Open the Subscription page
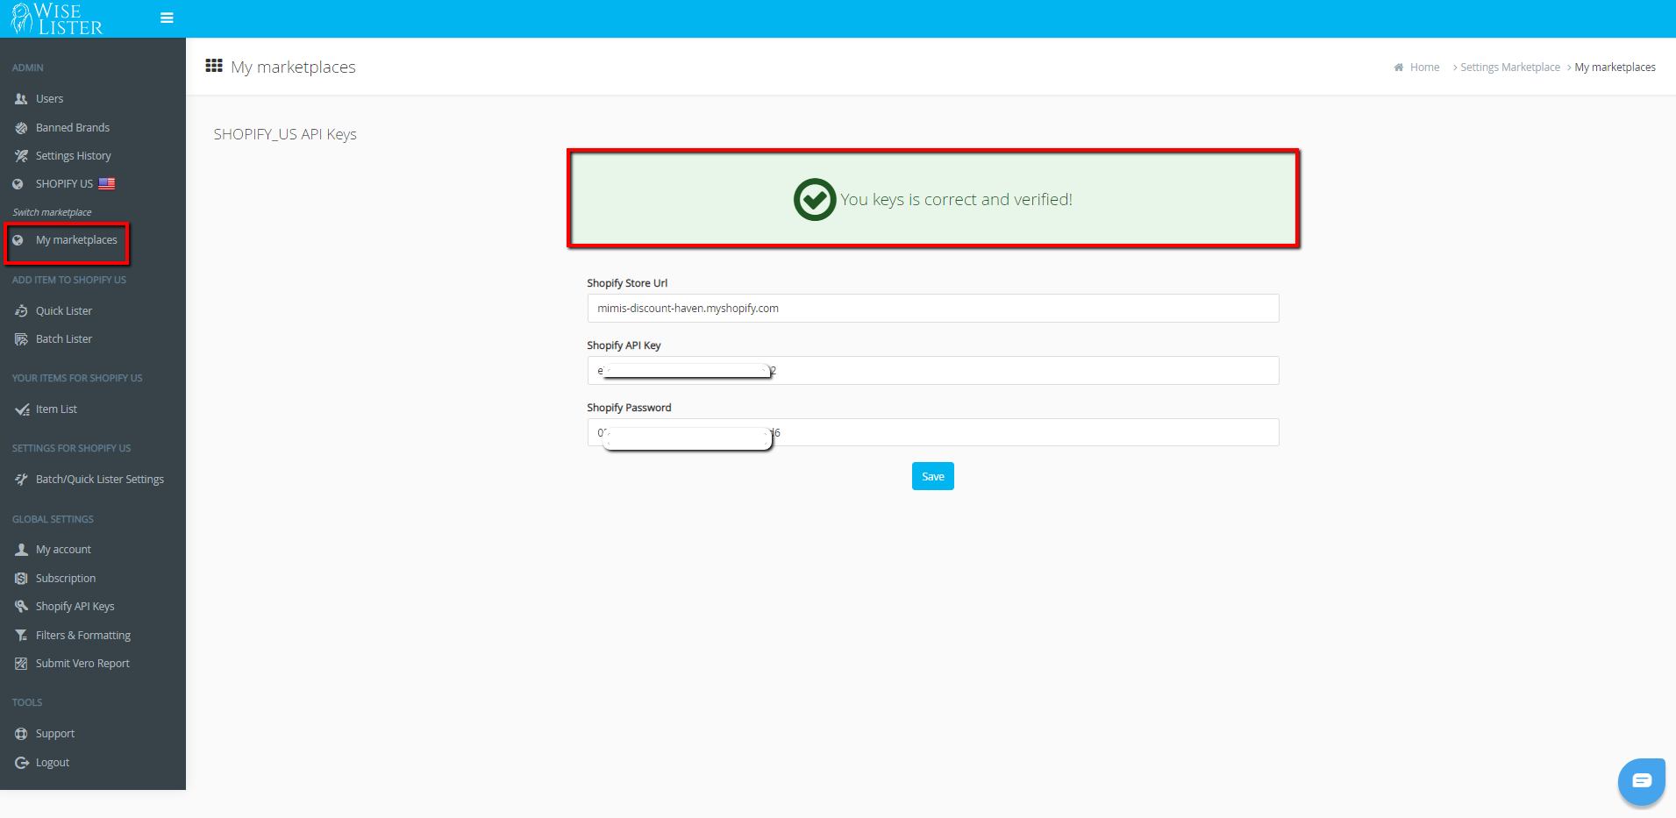The image size is (1676, 818). pyautogui.click(x=66, y=579)
